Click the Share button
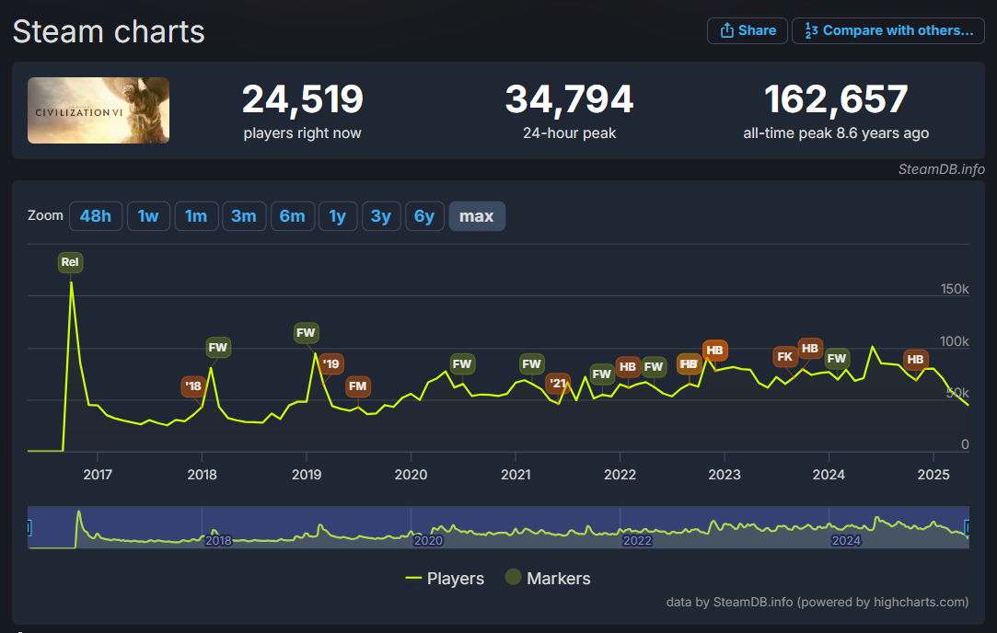The image size is (997, 633). coord(748,30)
